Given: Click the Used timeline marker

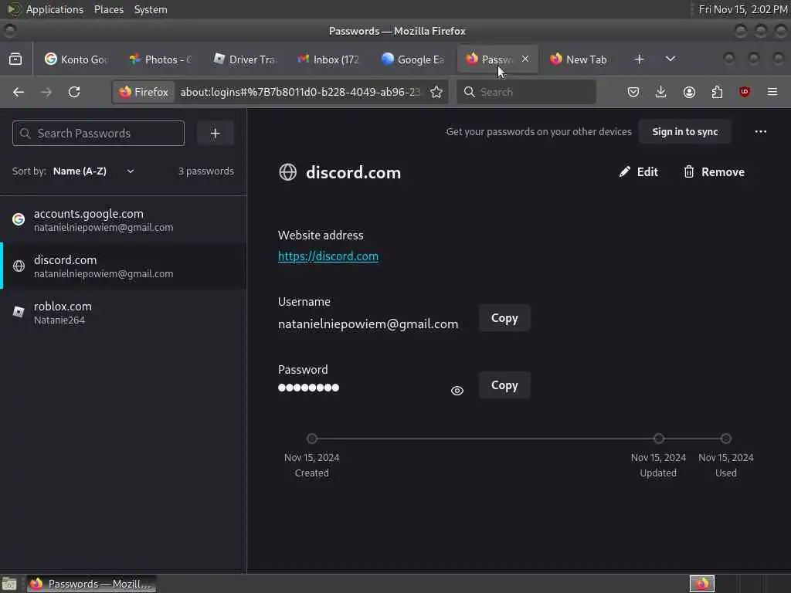Looking at the screenshot, I should click(725, 439).
